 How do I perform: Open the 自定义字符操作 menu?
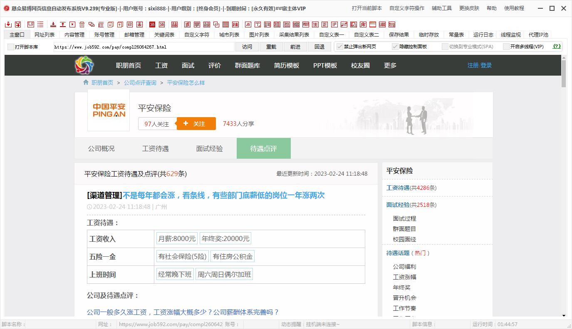tap(407, 8)
